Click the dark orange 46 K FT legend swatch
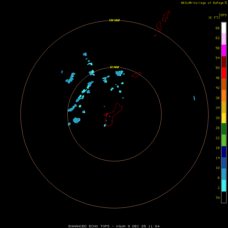This screenshot has height=228, width=228. [x=224, y=84]
